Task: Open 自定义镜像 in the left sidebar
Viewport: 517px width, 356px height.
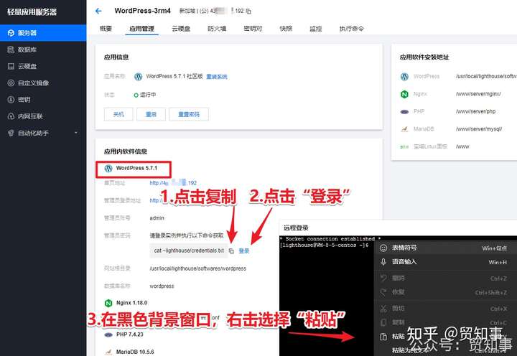Action: pyautogui.click(x=43, y=83)
